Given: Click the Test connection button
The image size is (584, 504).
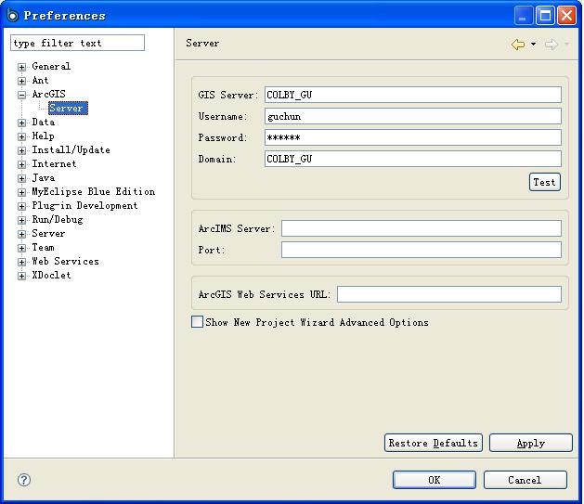Looking at the screenshot, I should pos(544,182).
